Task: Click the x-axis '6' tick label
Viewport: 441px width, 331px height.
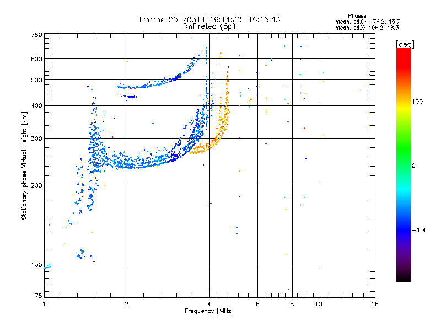Action: coord(257,304)
